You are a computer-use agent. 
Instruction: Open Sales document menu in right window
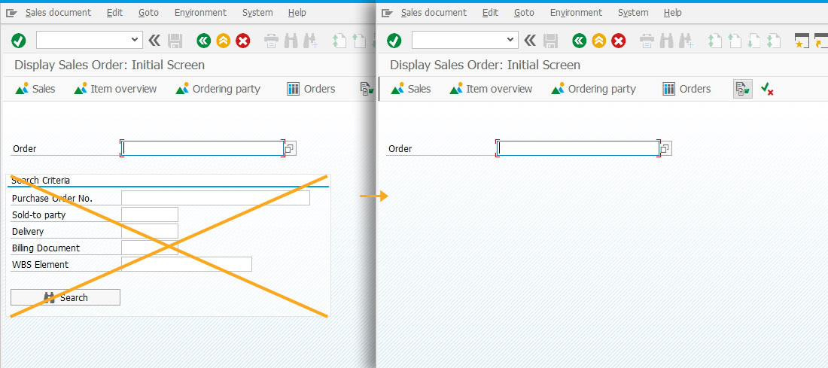pos(434,13)
